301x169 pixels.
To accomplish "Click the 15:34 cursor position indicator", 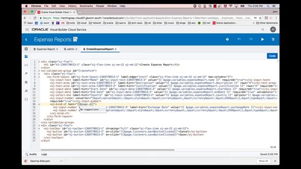I will tap(273, 147).
